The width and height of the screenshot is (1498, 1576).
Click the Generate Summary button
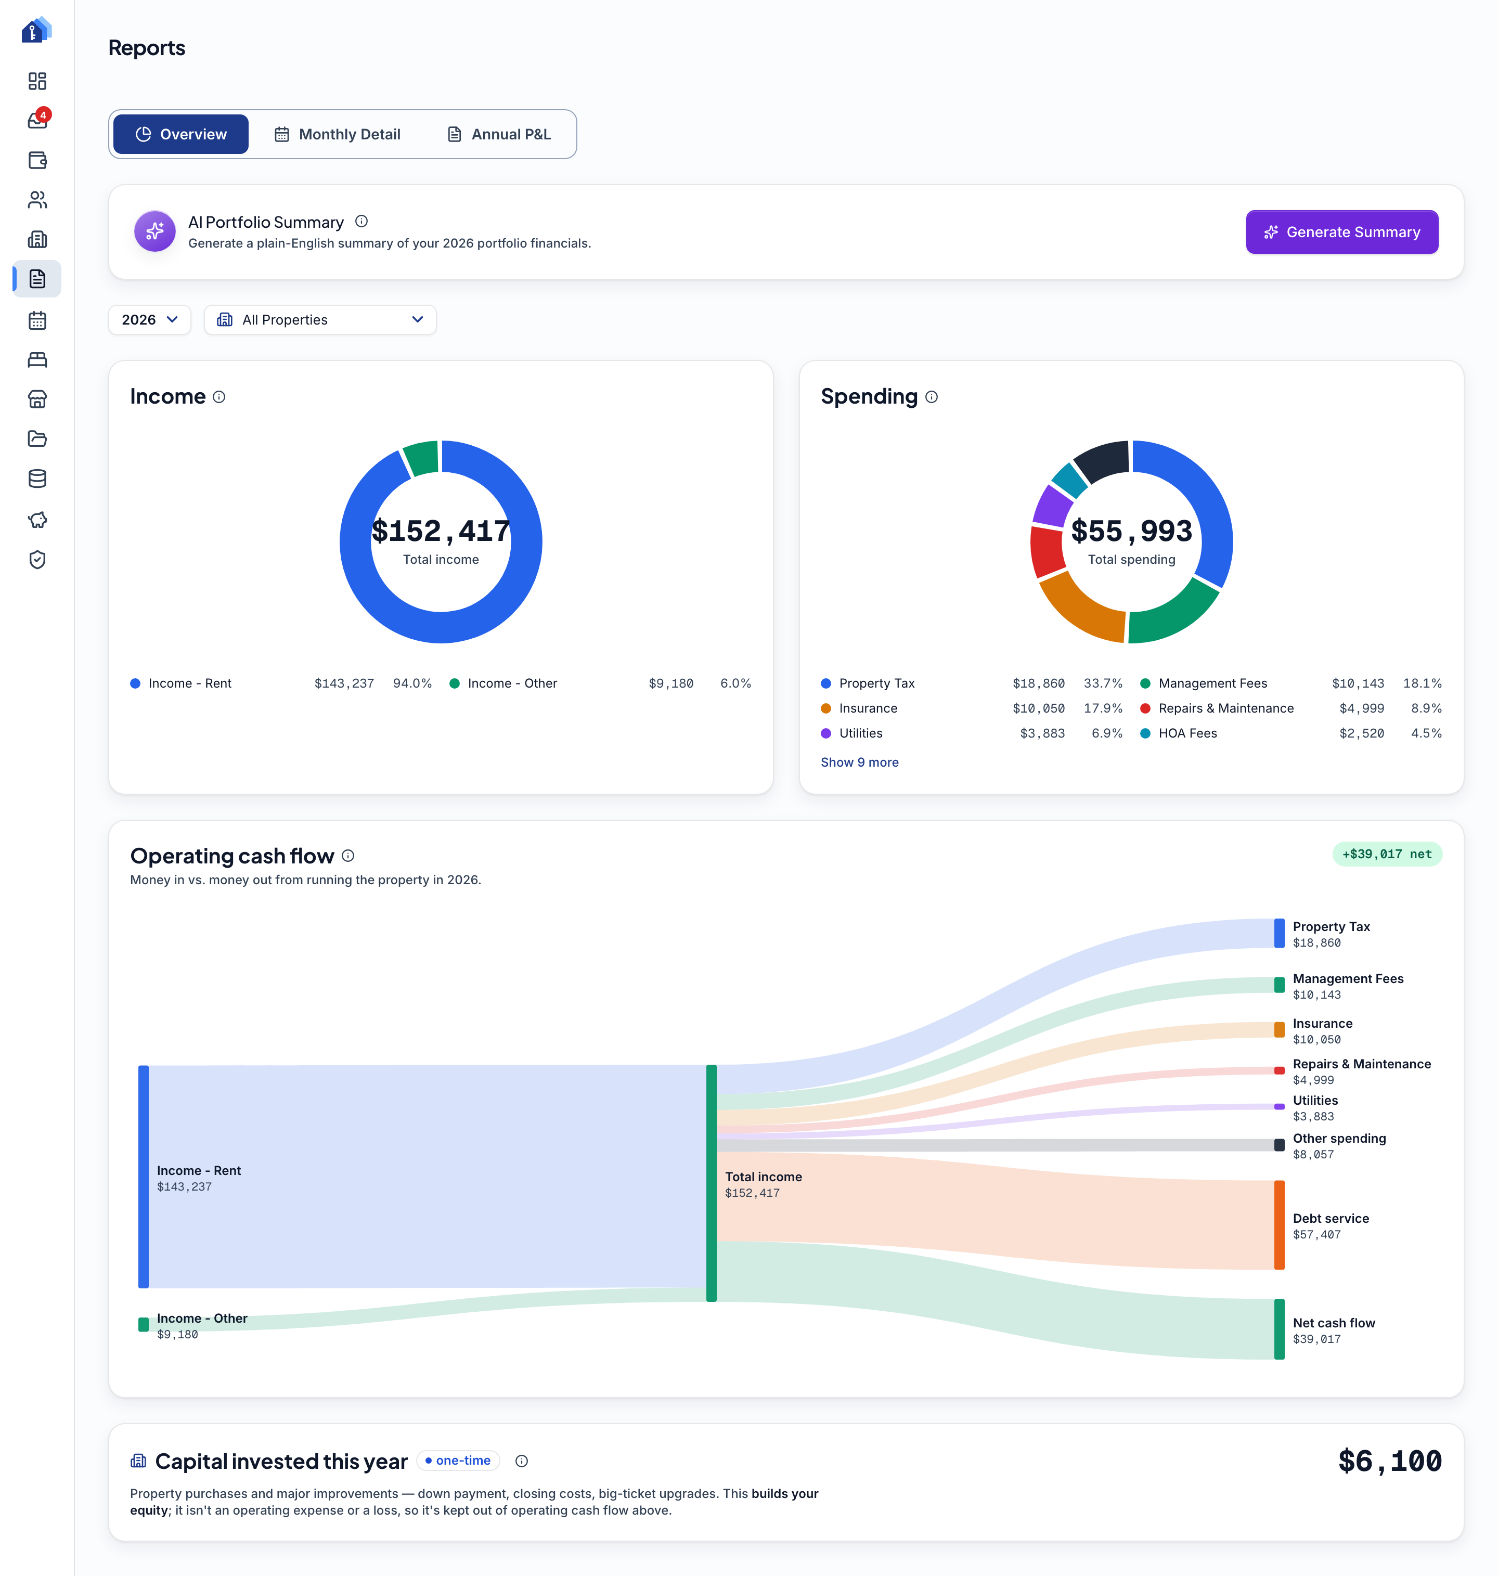point(1341,231)
